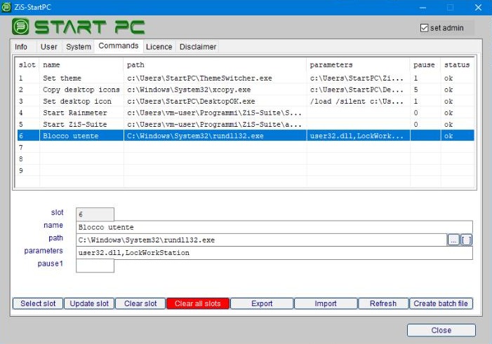The image size is (492, 344).
Task: Toggle the set admin checkbox
Action: click(424, 28)
